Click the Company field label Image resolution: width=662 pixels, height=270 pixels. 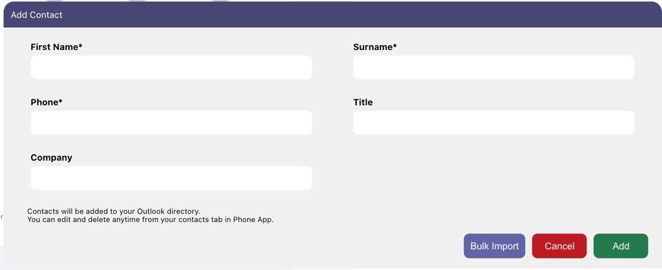coord(51,158)
